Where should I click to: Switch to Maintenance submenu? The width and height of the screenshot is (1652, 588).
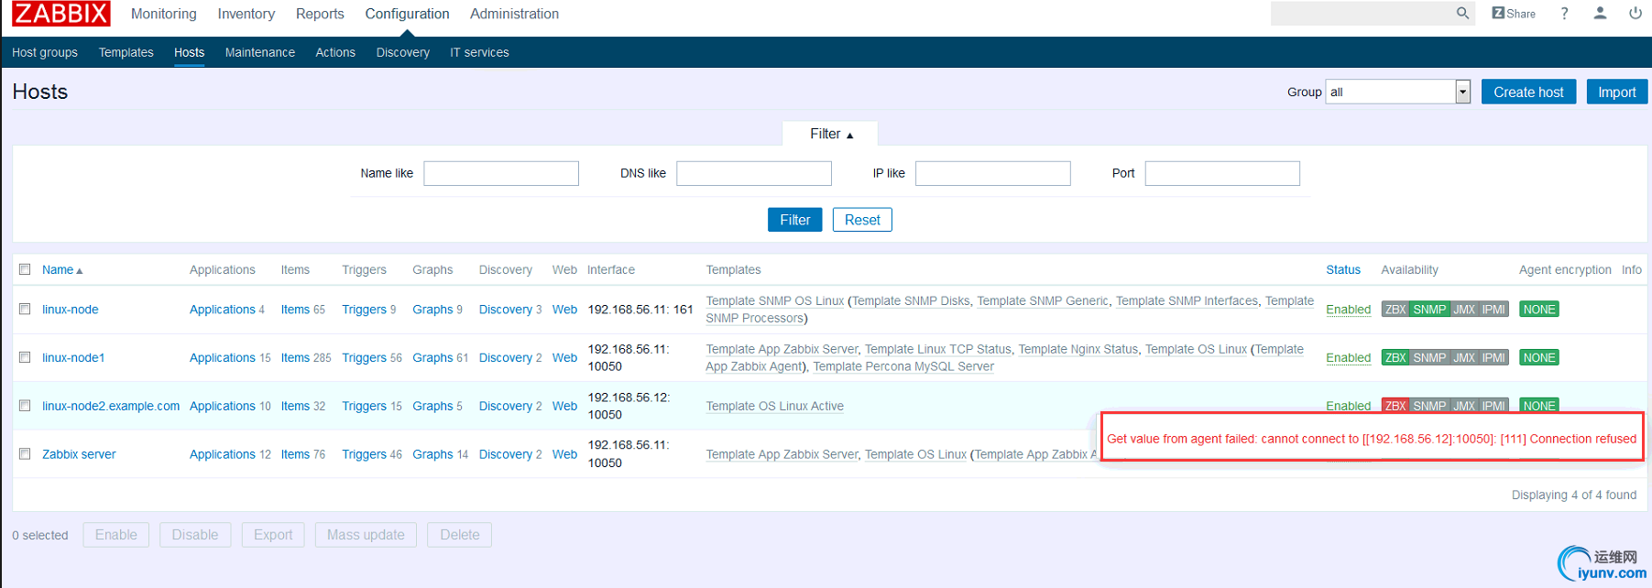(260, 52)
